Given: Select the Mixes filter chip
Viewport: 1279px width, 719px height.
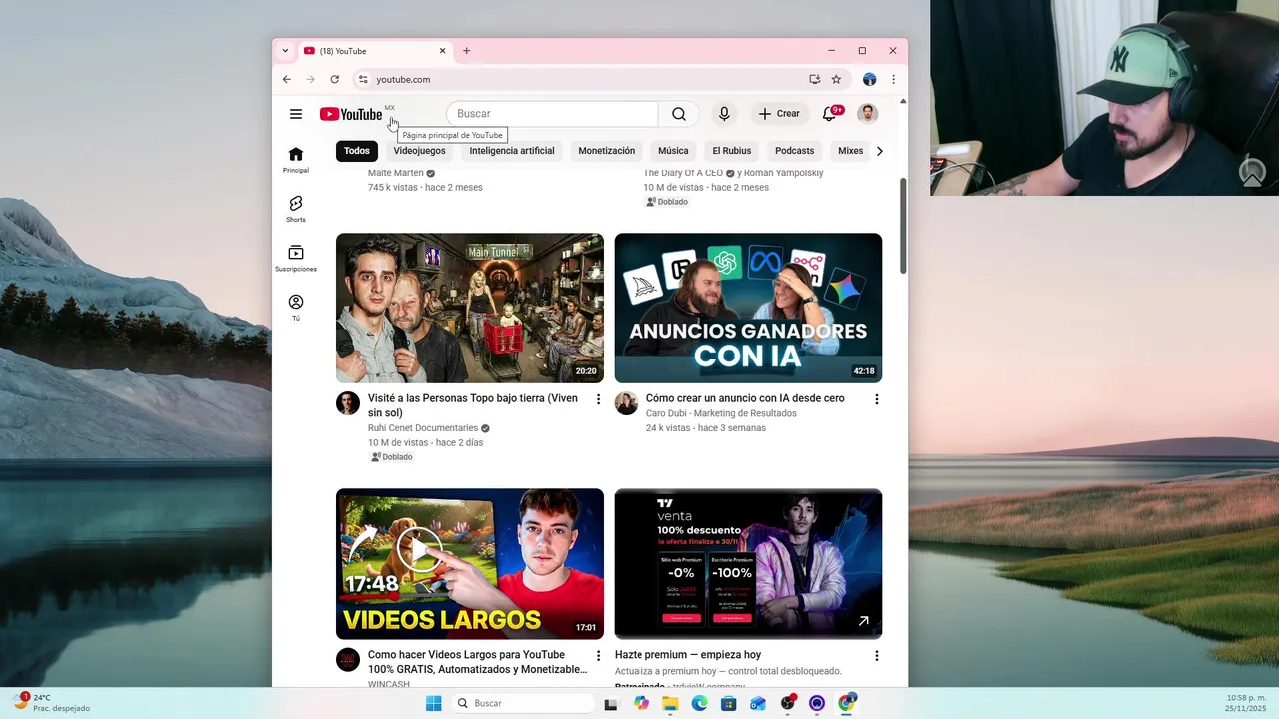Looking at the screenshot, I should pos(850,151).
